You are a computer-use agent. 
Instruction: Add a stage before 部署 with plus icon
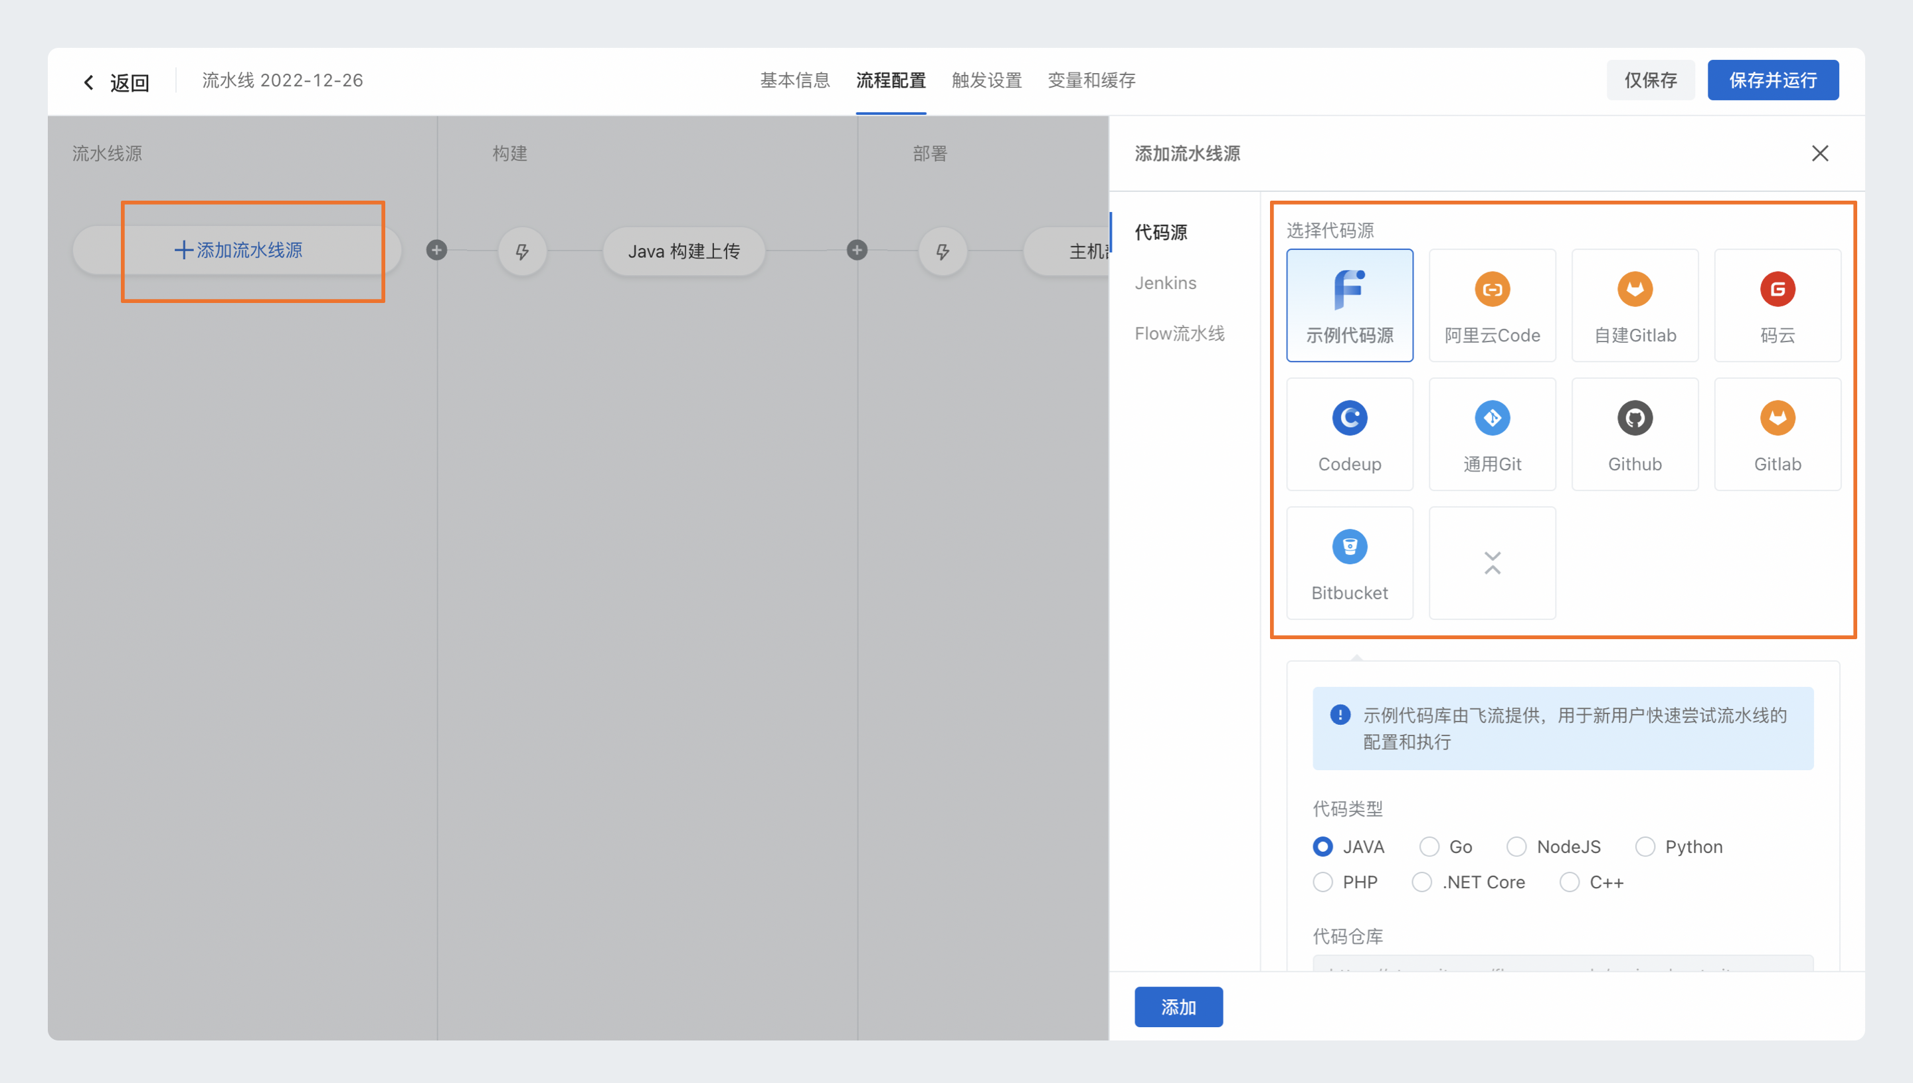(856, 250)
